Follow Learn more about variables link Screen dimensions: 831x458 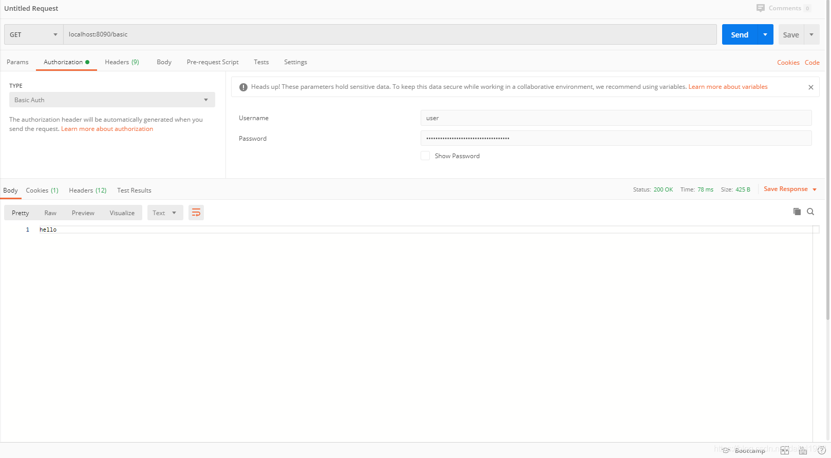click(x=728, y=87)
